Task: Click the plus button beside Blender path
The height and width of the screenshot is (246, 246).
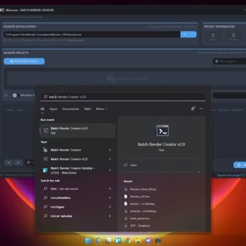Action: point(184,34)
